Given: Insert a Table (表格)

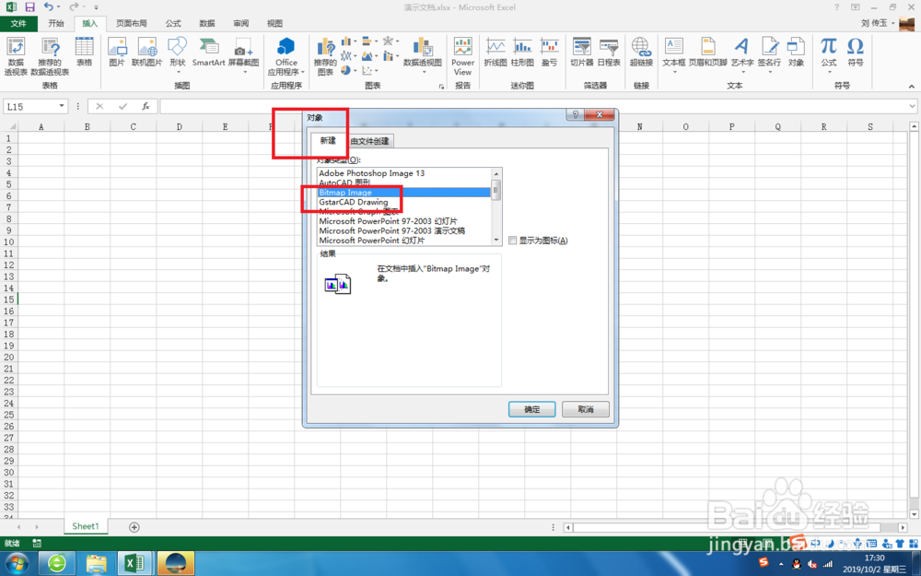Looking at the screenshot, I should click(85, 52).
